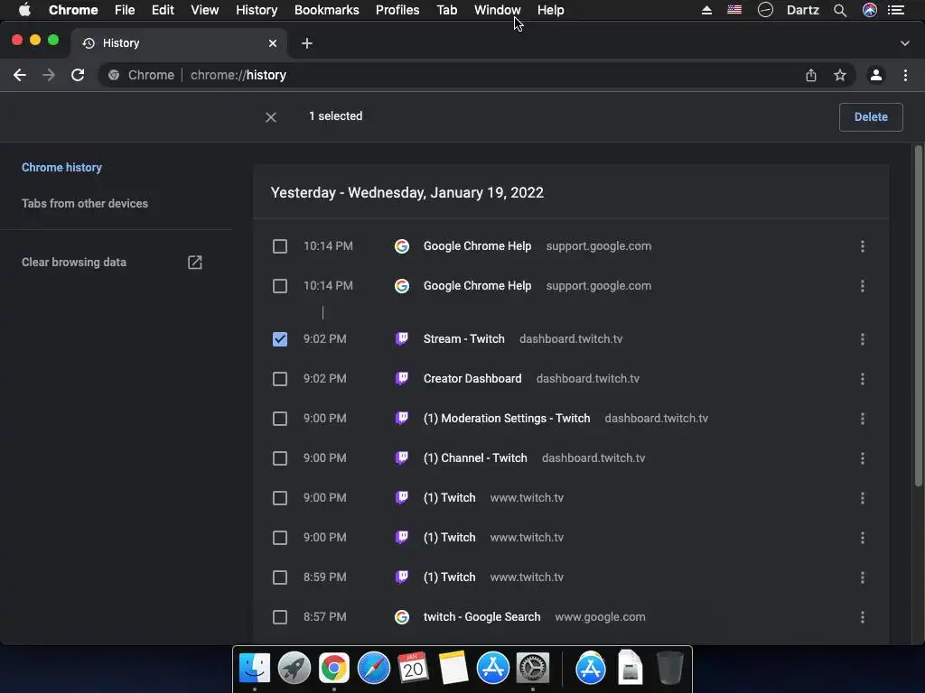
Task: Check the first 10:14 PM Google Chrome Help entry
Action: click(x=280, y=246)
